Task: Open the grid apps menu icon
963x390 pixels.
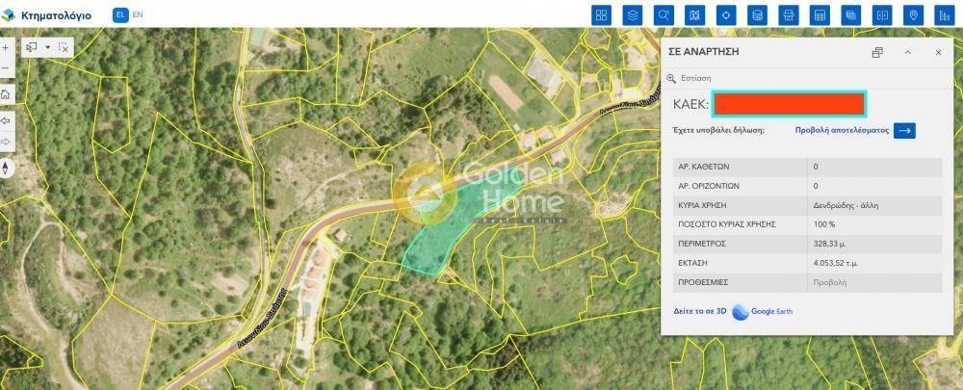Action: coord(601,15)
